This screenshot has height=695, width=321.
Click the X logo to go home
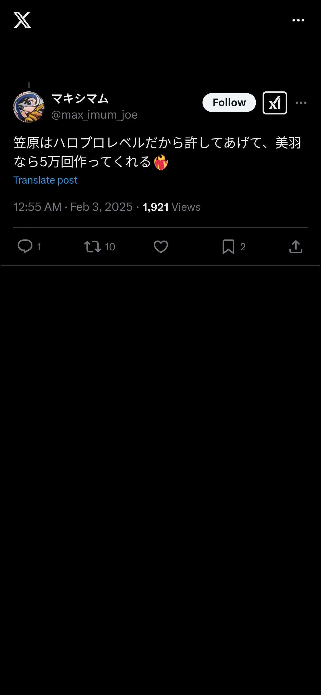pos(22,20)
